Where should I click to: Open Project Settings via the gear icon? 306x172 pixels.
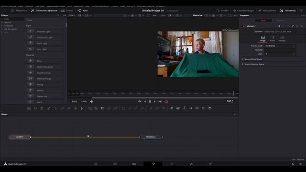pos(301,164)
